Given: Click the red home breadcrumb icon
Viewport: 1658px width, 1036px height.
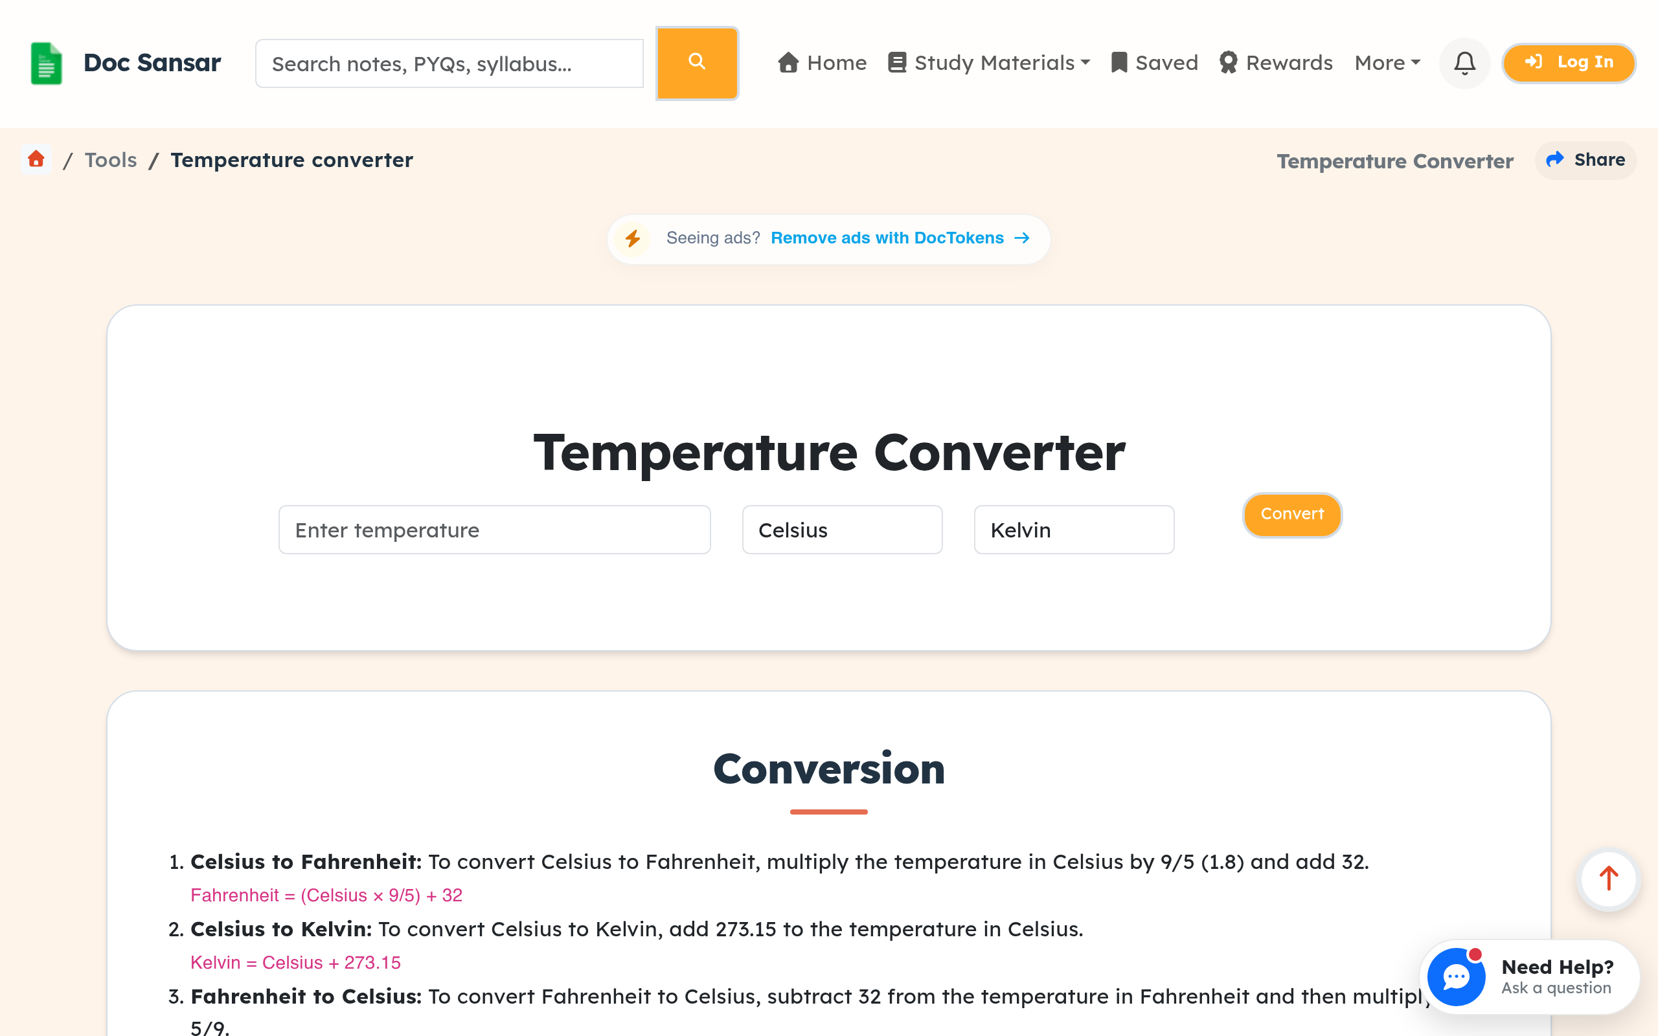Looking at the screenshot, I should (36, 160).
